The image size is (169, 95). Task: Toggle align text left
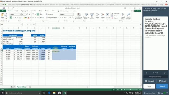pyautogui.click(x=33, y=18)
